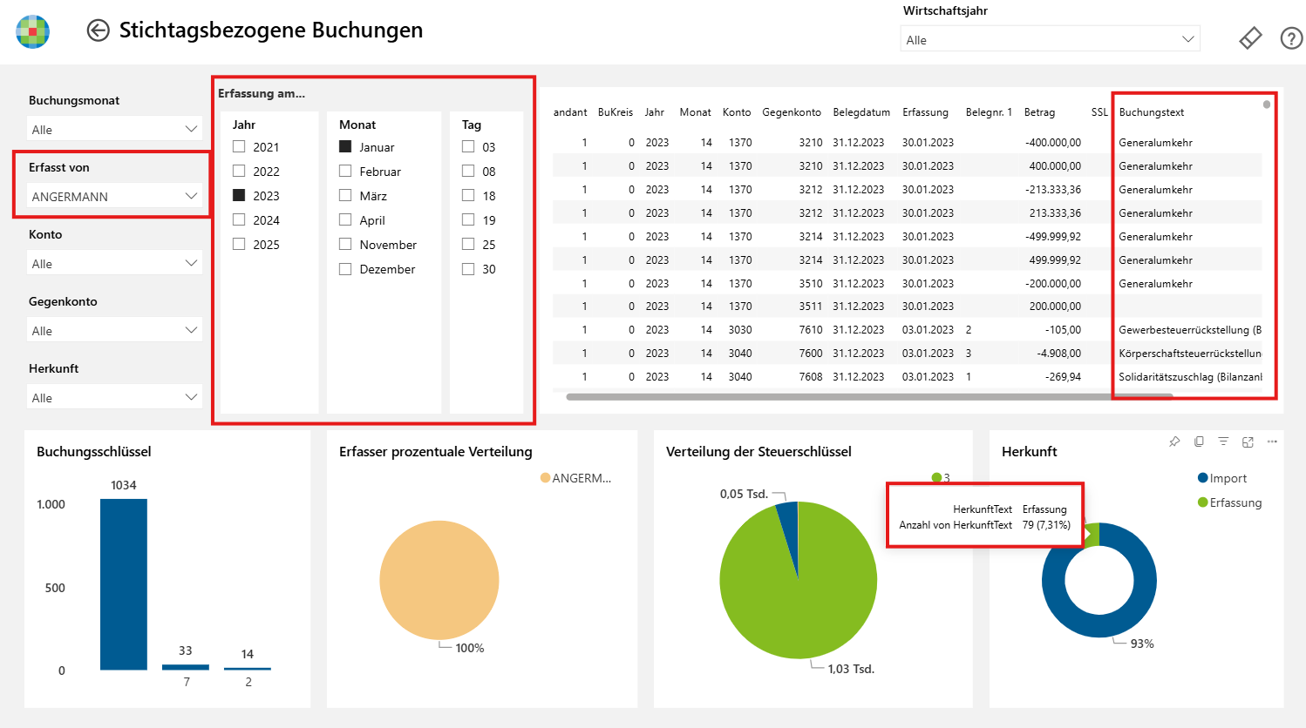The height and width of the screenshot is (728, 1306).
Task: Clear all filters with the eraser icon
Action: click(x=1250, y=38)
